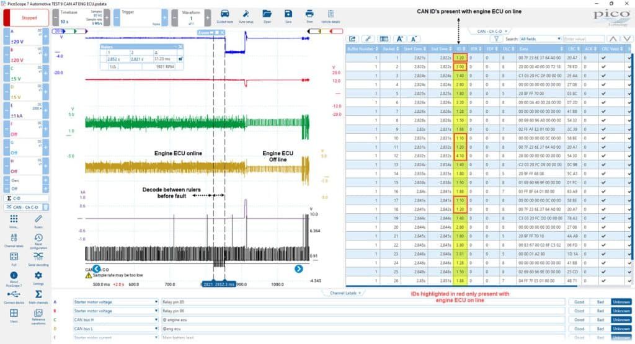The height and width of the screenshot is (344, 635).
Task: Pan the graph left with blue arrow
Action: coord(96,269)
